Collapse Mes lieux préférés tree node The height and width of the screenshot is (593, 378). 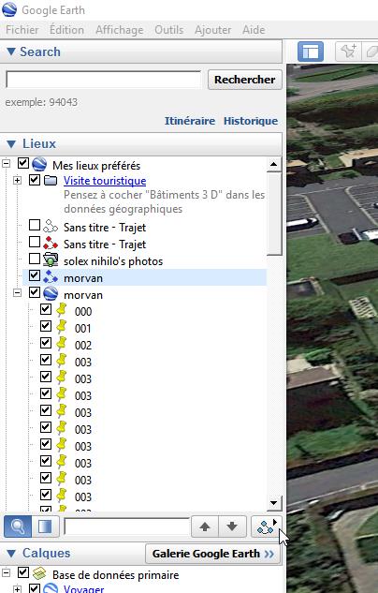pos(6,164)
